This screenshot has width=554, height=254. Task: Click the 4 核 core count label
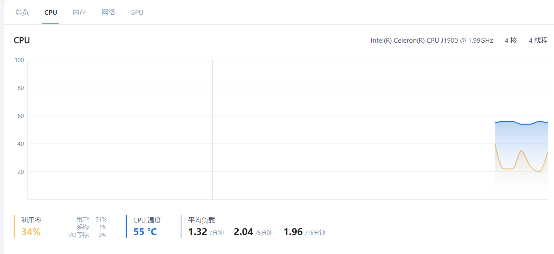coord(511,40)
